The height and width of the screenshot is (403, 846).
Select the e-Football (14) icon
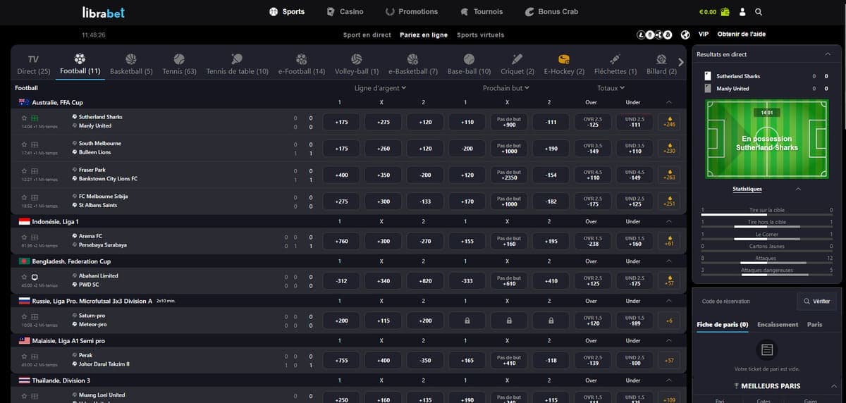click(302, 59)
